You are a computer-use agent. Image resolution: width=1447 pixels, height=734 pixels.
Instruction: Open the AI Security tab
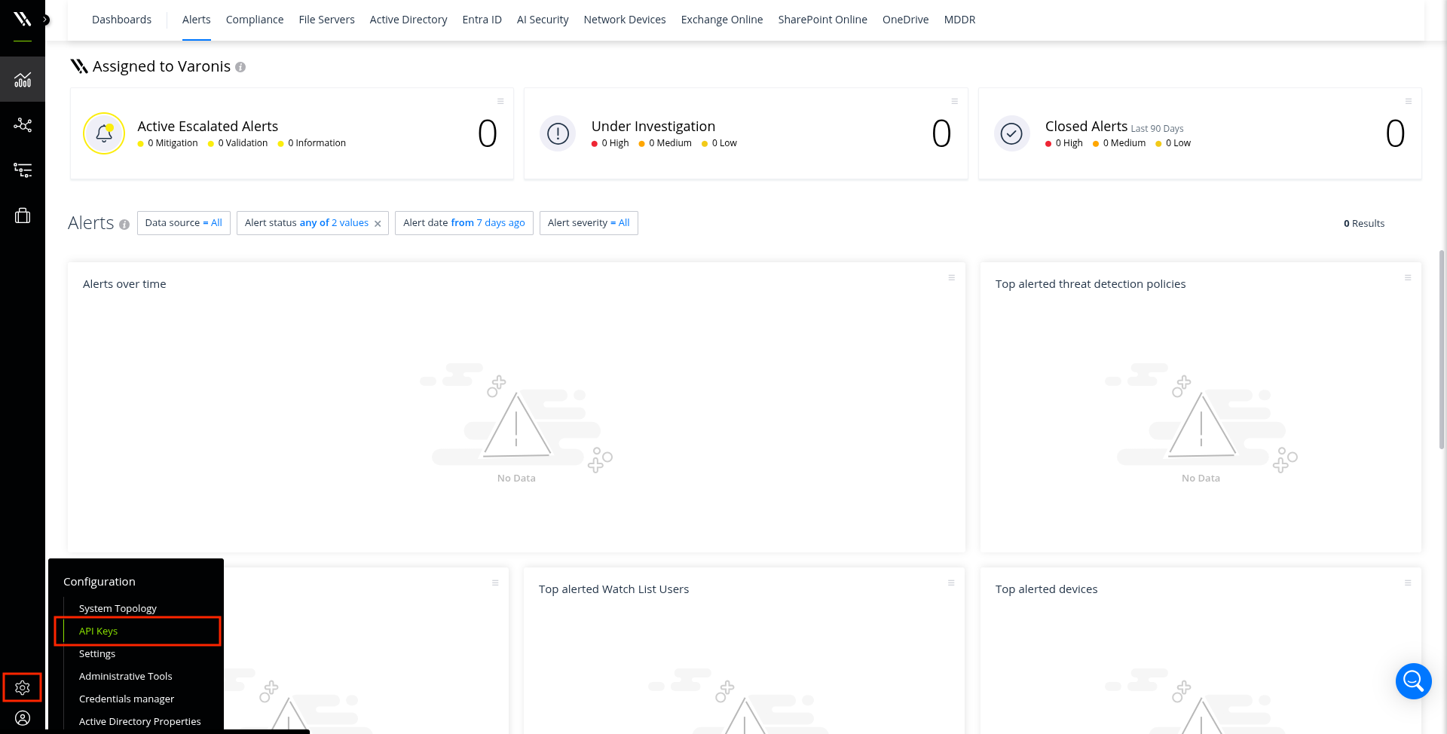point(543,20)
